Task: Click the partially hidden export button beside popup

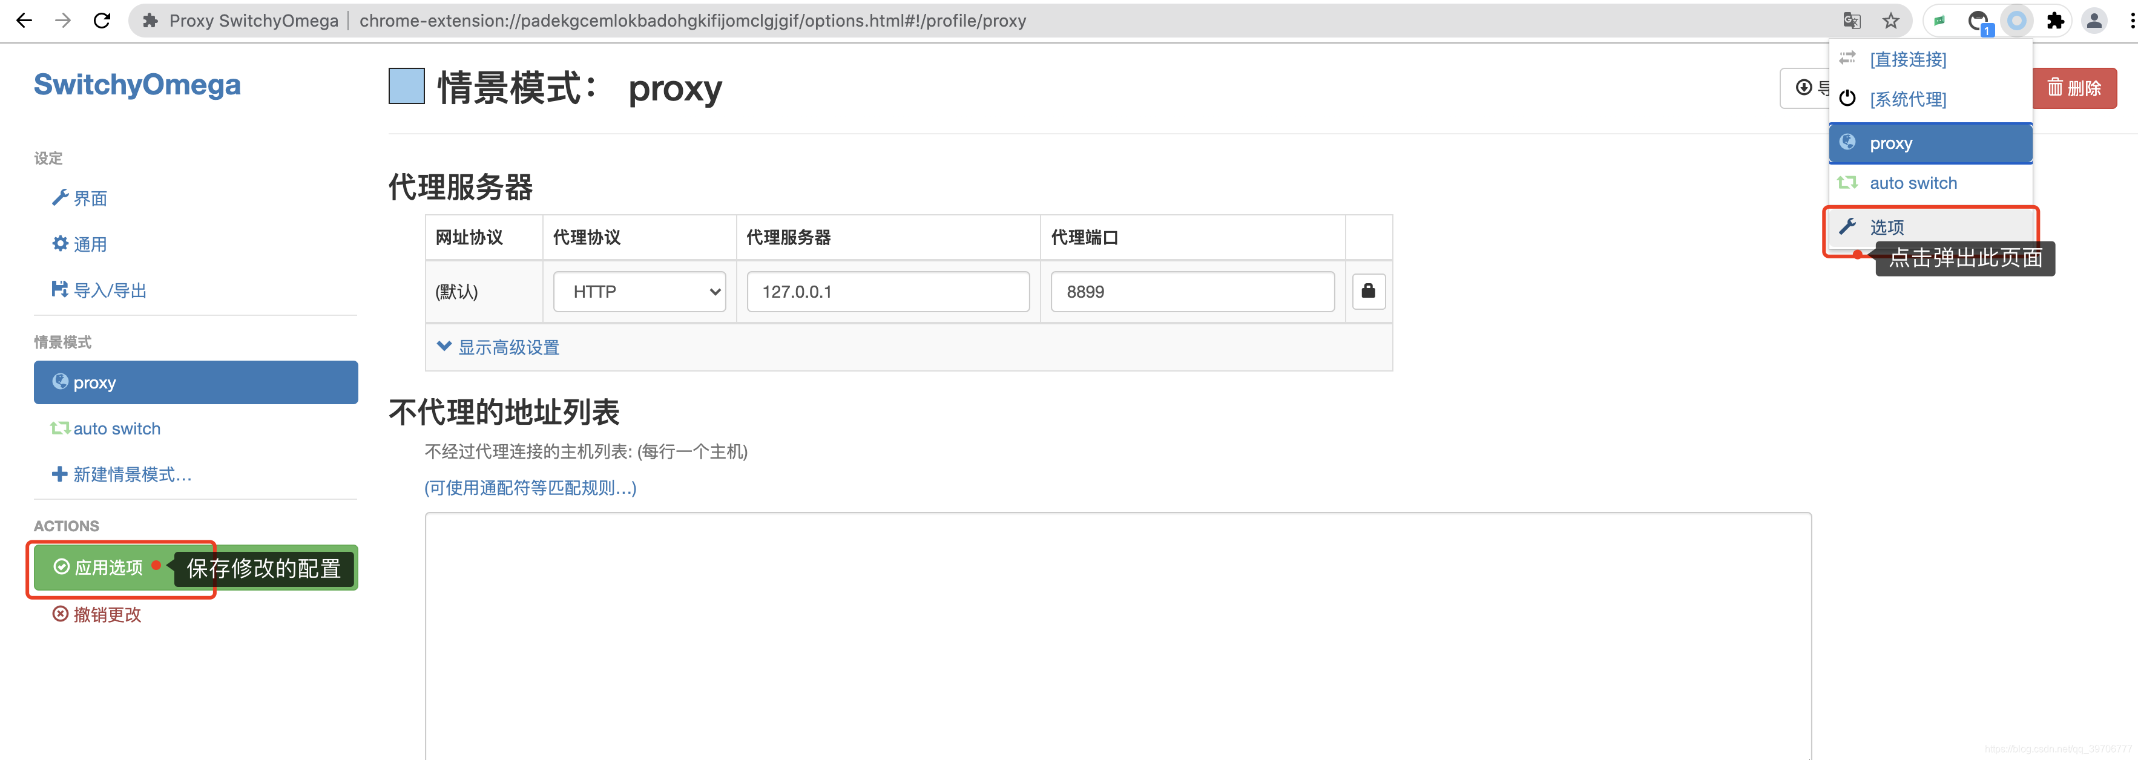Action: pos(1804,88)
